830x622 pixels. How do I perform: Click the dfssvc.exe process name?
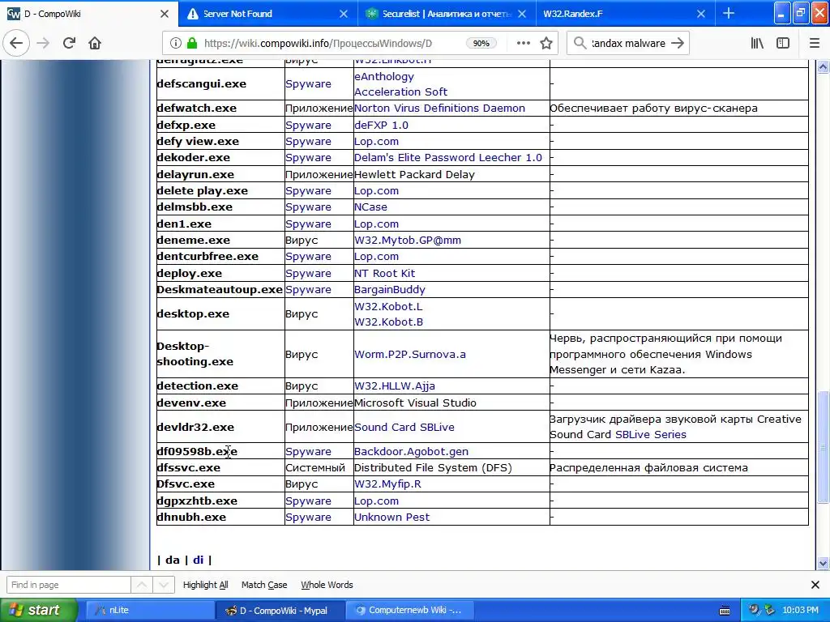[x=188, y=467]
